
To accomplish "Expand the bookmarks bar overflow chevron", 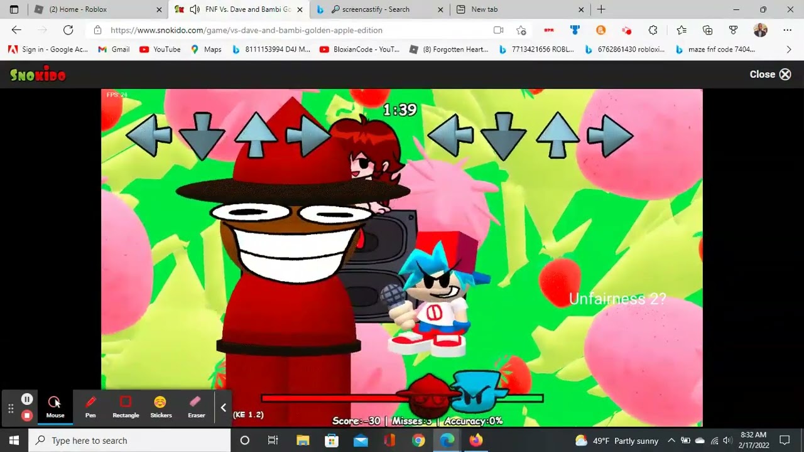I will pos(789,50).
